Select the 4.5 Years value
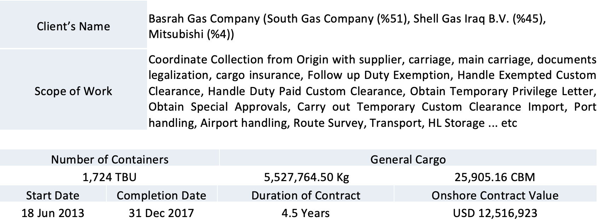The image size is (598, 222). (x=306, y=213)
